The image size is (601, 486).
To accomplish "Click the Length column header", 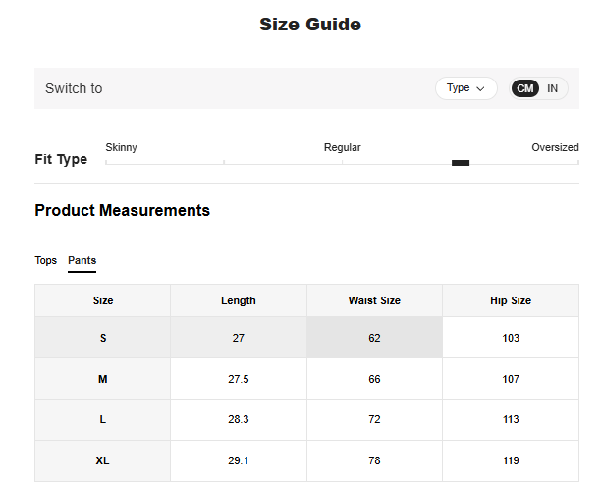I will [x=239, y=300].
